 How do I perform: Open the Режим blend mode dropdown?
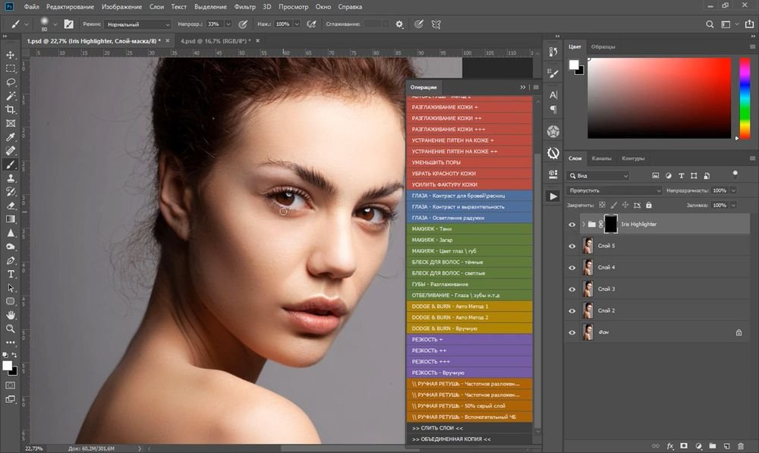(137, 24)
